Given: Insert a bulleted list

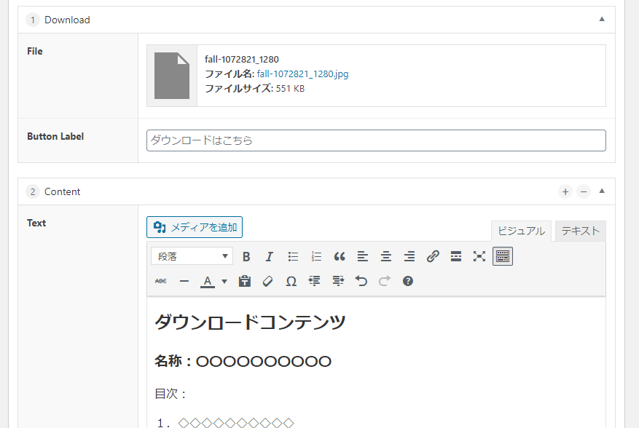Looking at the screenshot, I should (x=293, y=256).
